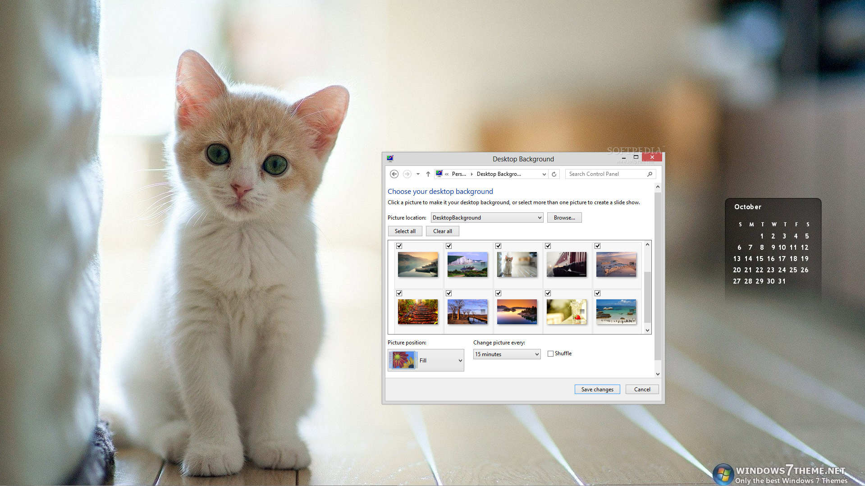Select the kitten wallpaper thumbnail
This screenshot has width=865, height=486.
tap(517, 265)
